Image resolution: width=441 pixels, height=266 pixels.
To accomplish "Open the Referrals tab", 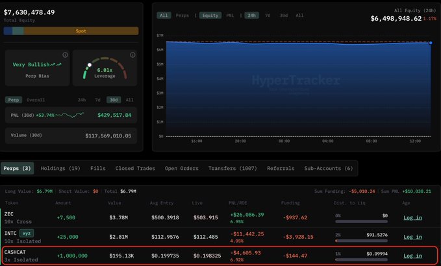I will tap(281, 168).
